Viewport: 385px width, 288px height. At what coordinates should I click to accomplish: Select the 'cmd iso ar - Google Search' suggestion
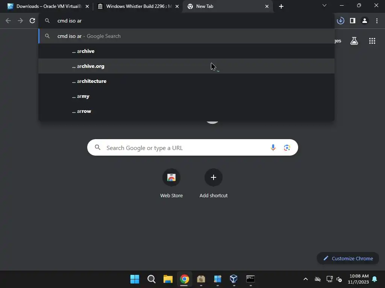186,36
